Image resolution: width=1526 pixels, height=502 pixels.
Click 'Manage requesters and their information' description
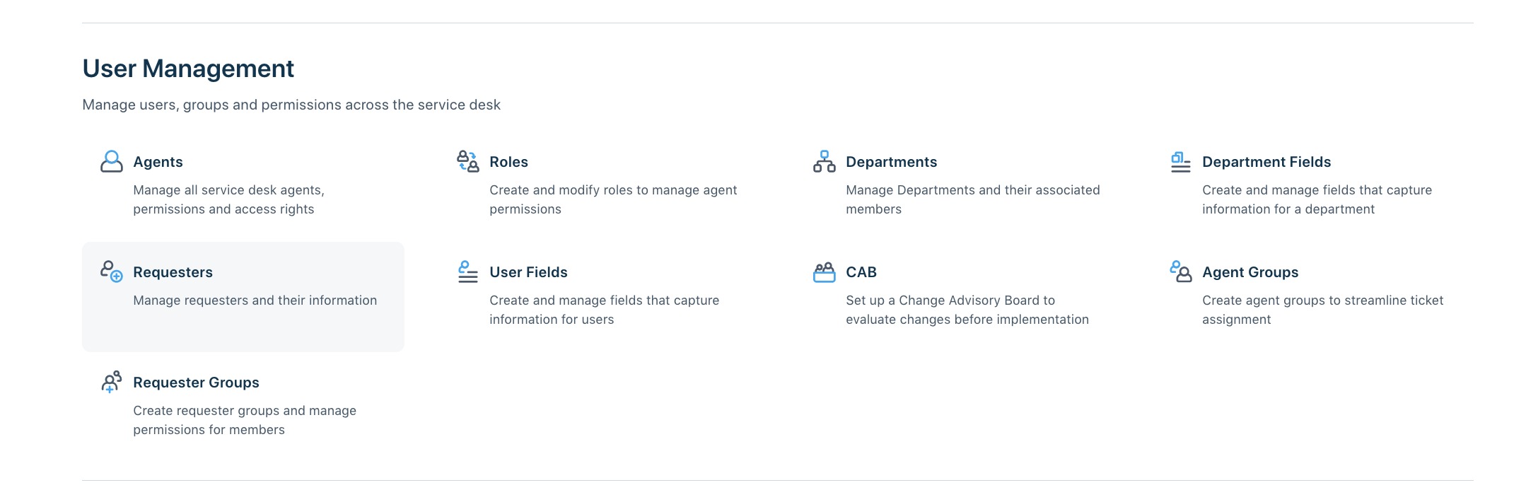(255, 300)
